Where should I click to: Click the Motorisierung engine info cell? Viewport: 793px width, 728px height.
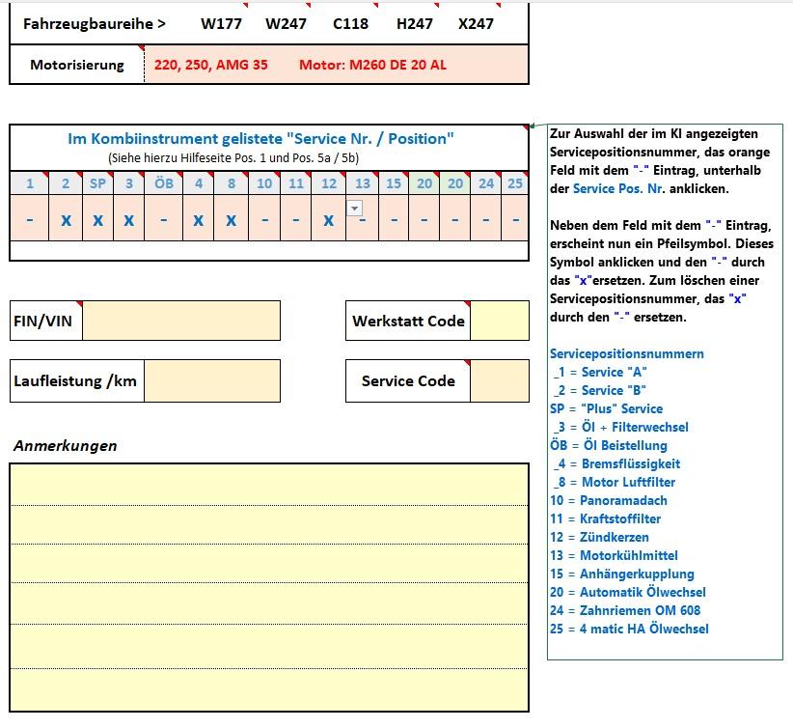tap(337, 65)
